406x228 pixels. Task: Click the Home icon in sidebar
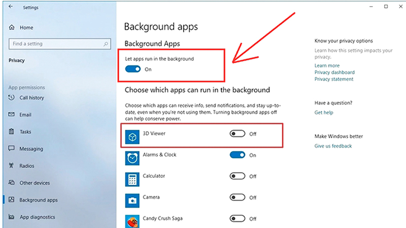pos(11,27)
